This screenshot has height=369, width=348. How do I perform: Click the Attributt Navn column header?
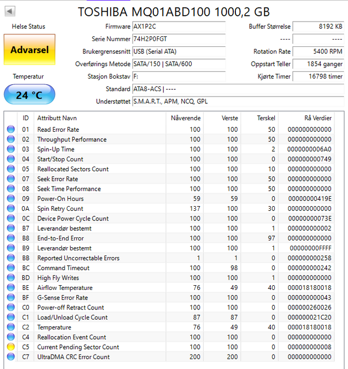[57, 118]
